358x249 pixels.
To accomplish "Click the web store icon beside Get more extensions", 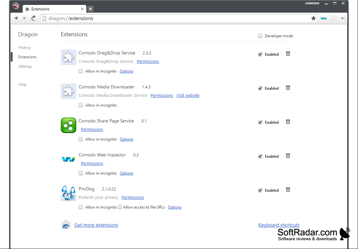I will coord(66,225).
